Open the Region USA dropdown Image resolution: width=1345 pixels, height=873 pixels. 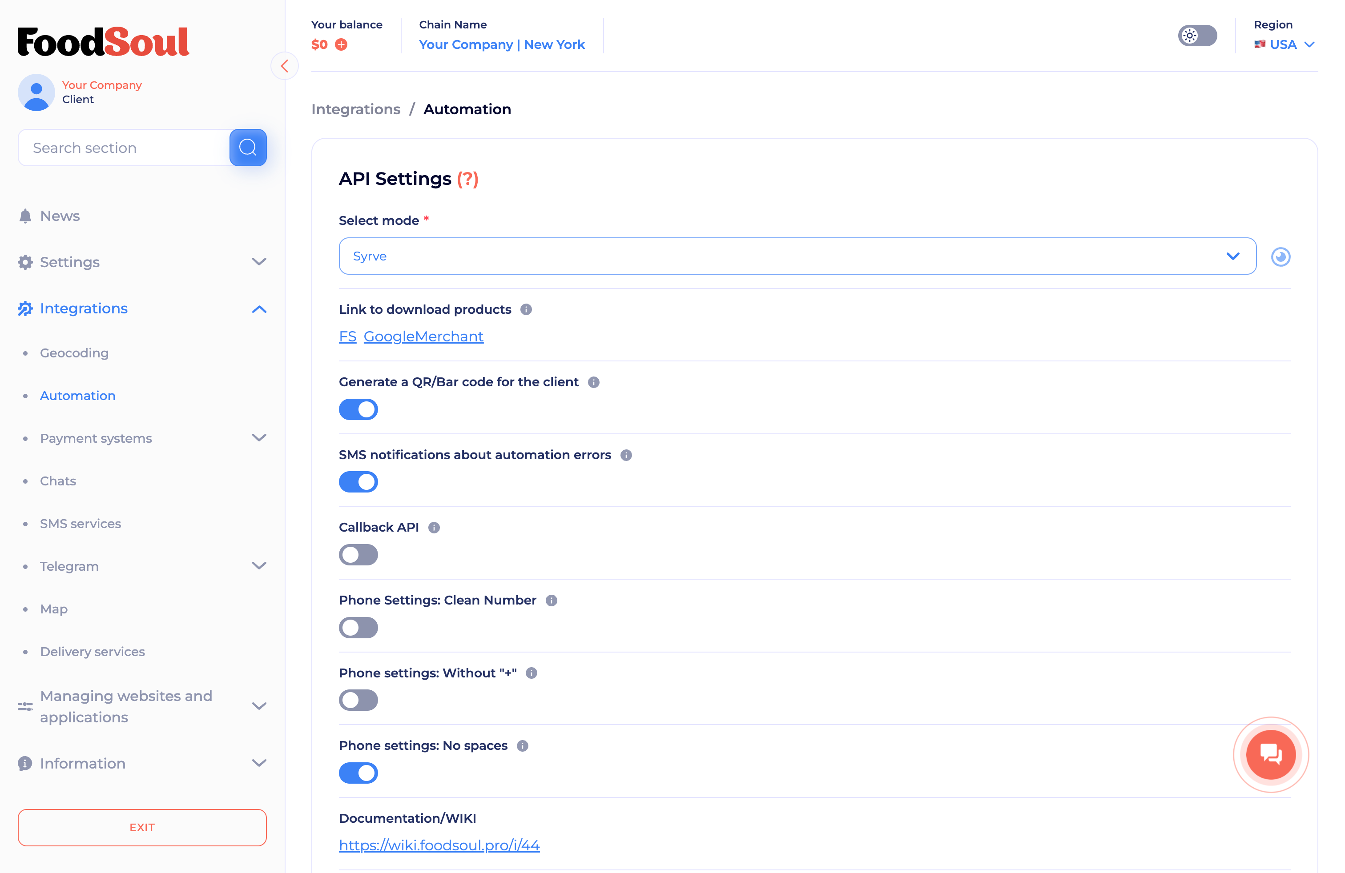(1285, 44)
